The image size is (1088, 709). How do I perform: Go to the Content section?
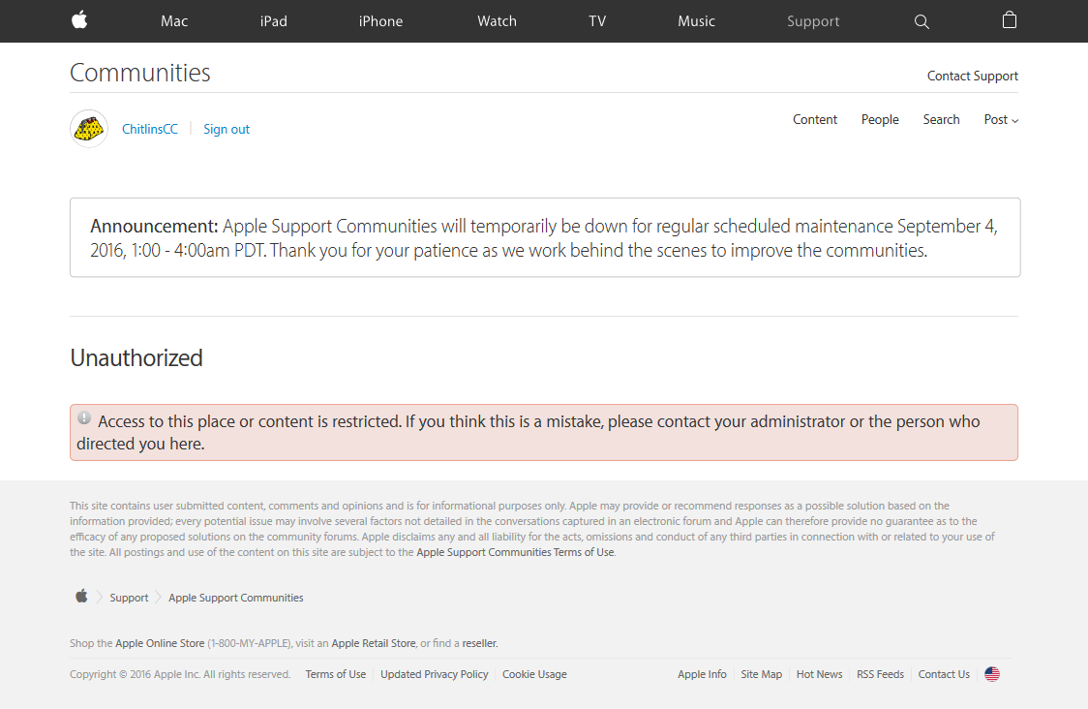coord(815,119)
